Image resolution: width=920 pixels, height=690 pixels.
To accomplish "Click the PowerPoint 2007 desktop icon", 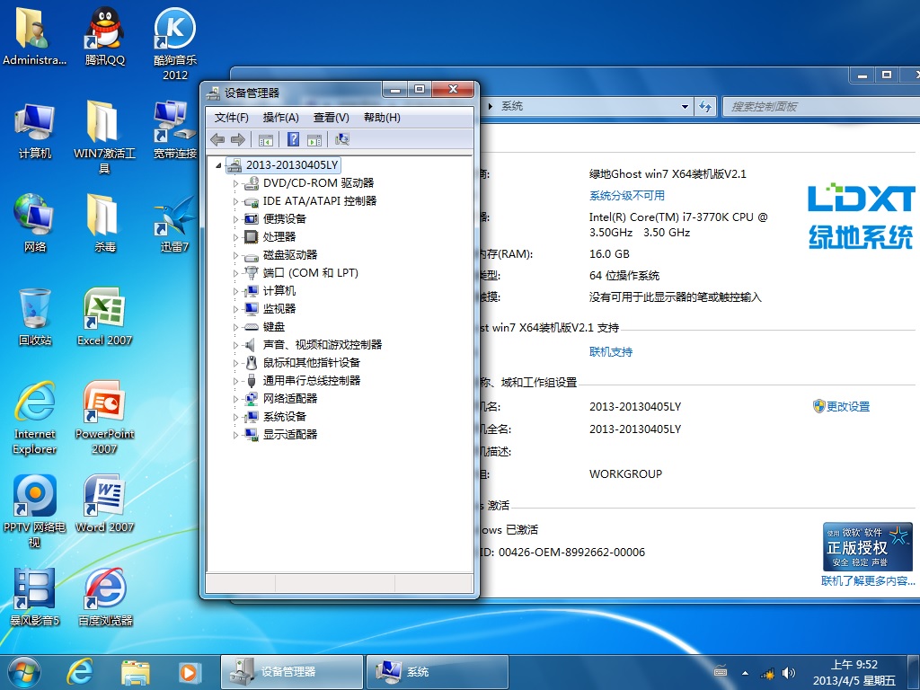I will pos(104,417).
